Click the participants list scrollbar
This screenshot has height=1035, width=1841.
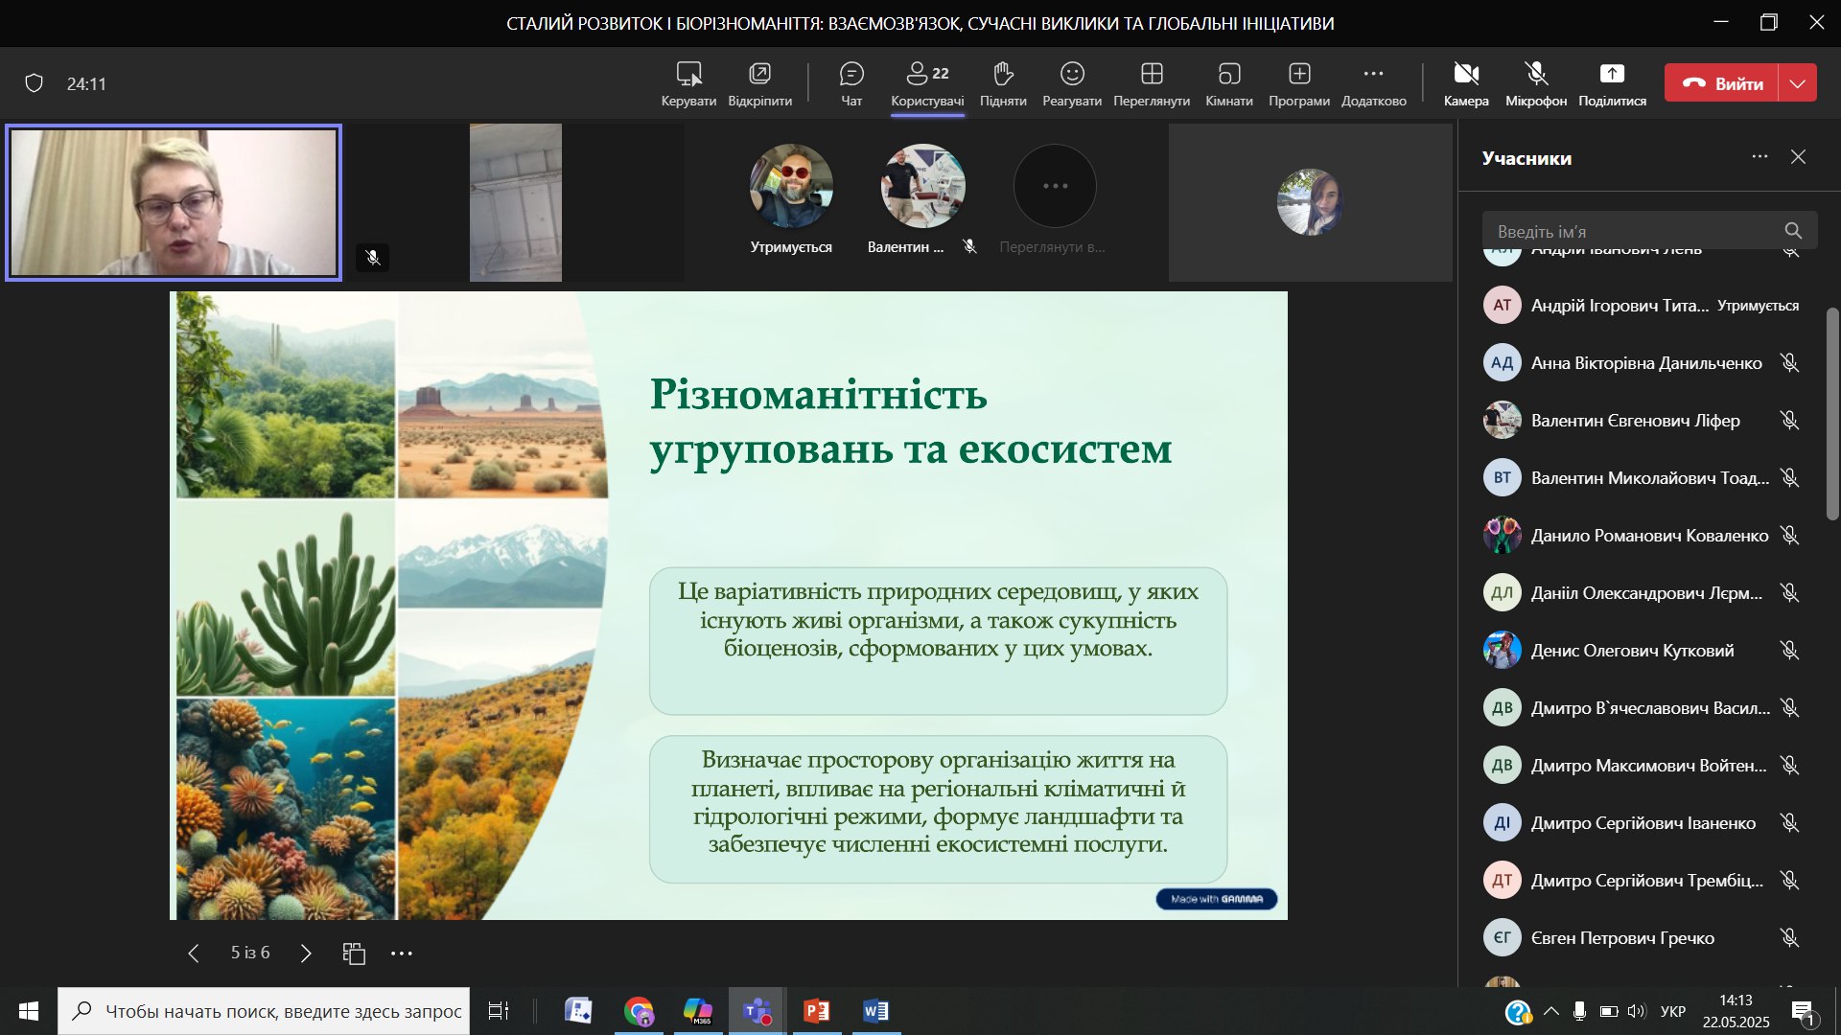point(1832,414)
